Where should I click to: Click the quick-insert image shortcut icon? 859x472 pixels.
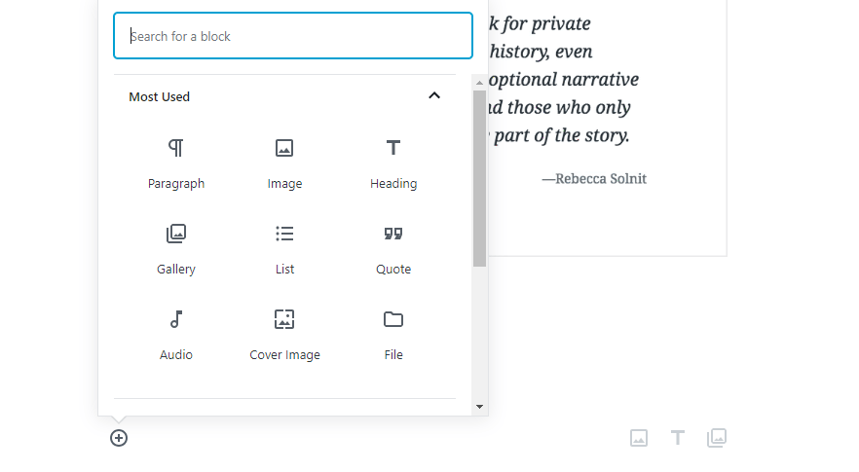[639, 438]
